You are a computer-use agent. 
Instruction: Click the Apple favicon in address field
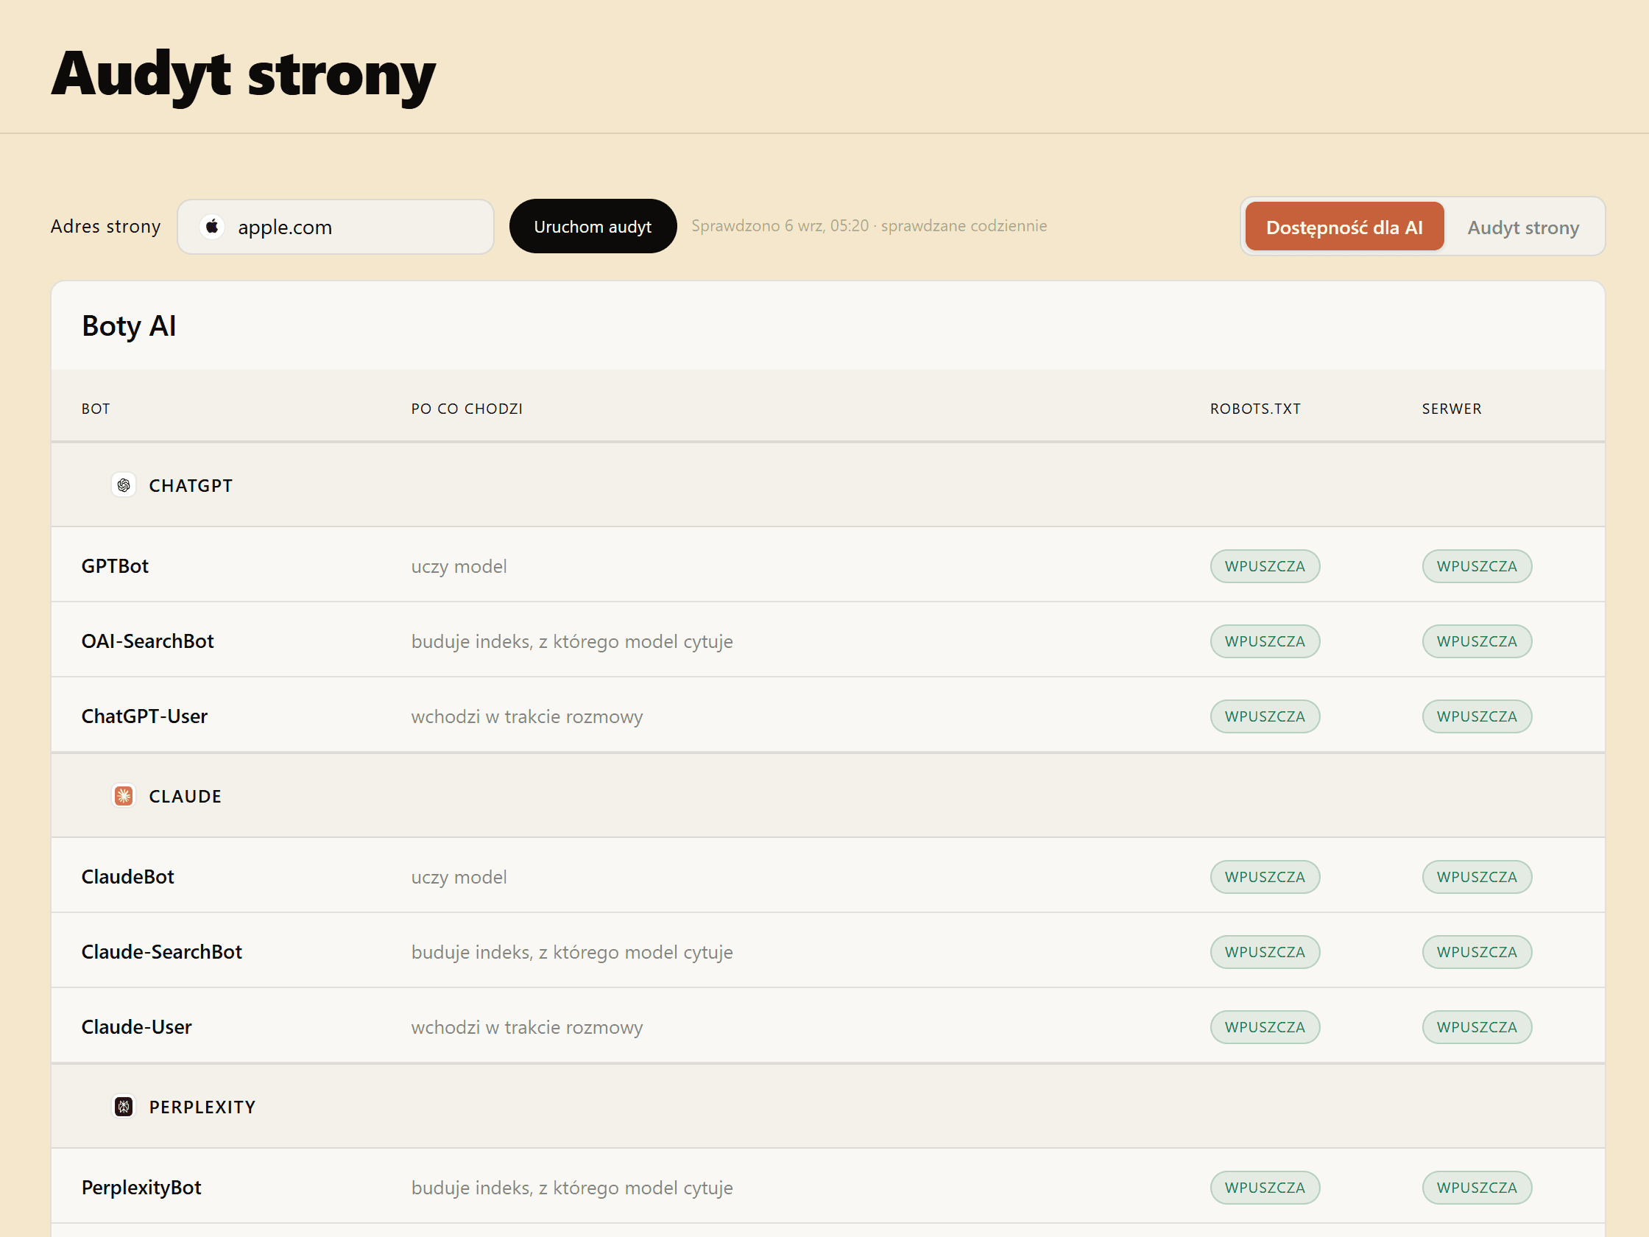(x=213, y=227)
